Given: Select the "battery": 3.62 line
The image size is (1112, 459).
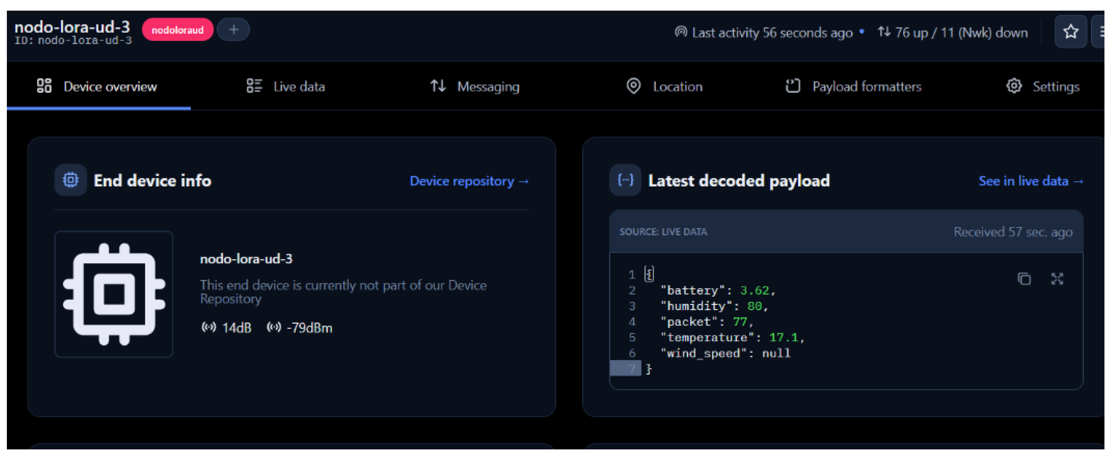Looking at the screenshot, I should [x=718, y=290].
